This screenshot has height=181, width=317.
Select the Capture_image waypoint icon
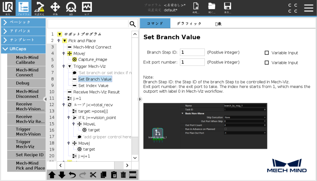74,60
